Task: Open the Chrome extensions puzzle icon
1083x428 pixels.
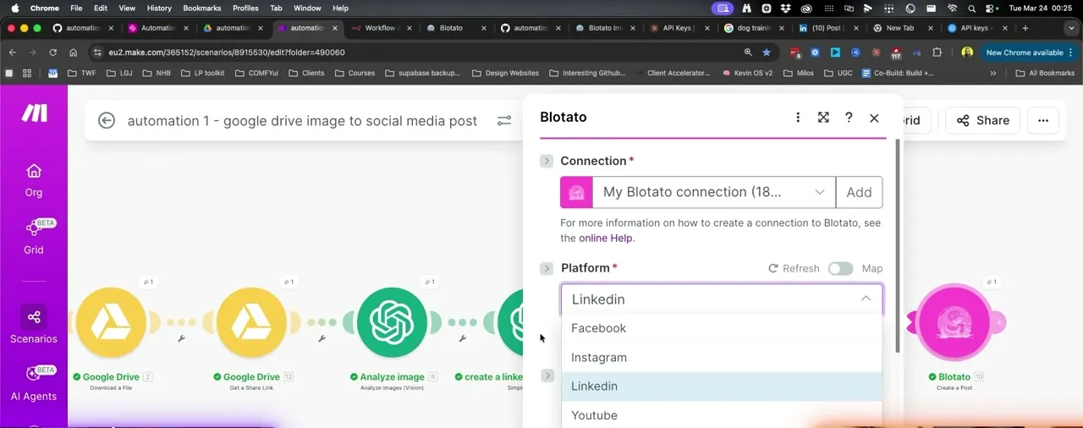Action: 937,52
